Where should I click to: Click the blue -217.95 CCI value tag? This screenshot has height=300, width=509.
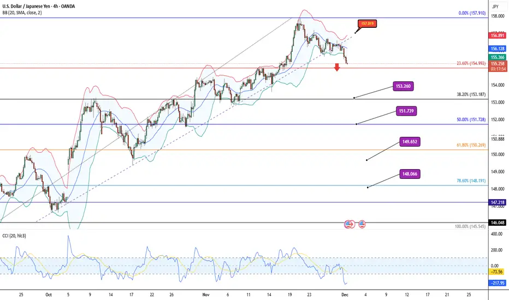click(497, 283)
